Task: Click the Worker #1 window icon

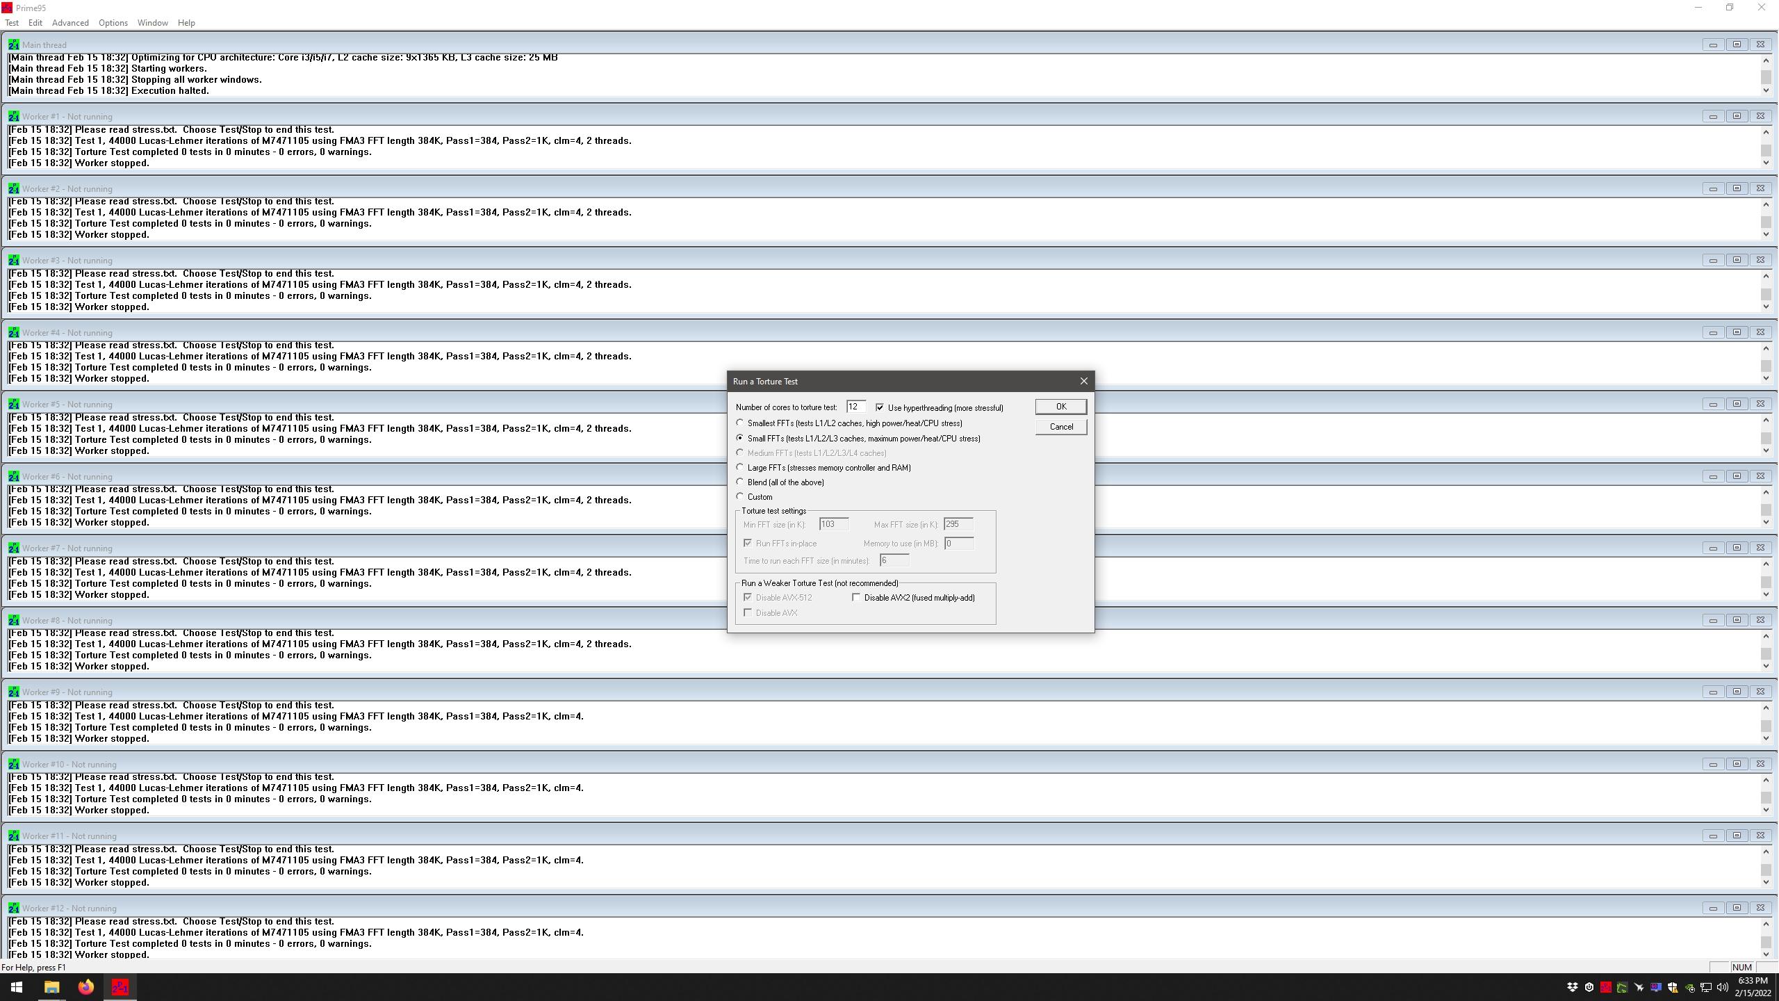Action: 13,117
